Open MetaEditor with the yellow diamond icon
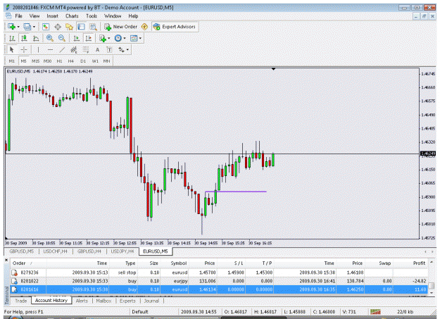440x319 pixels. point(144,27)
